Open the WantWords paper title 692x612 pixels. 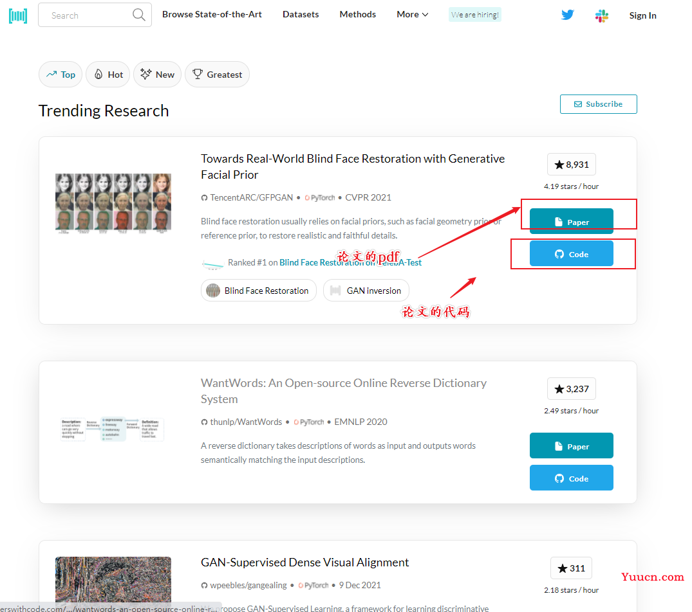pos(343,391)
